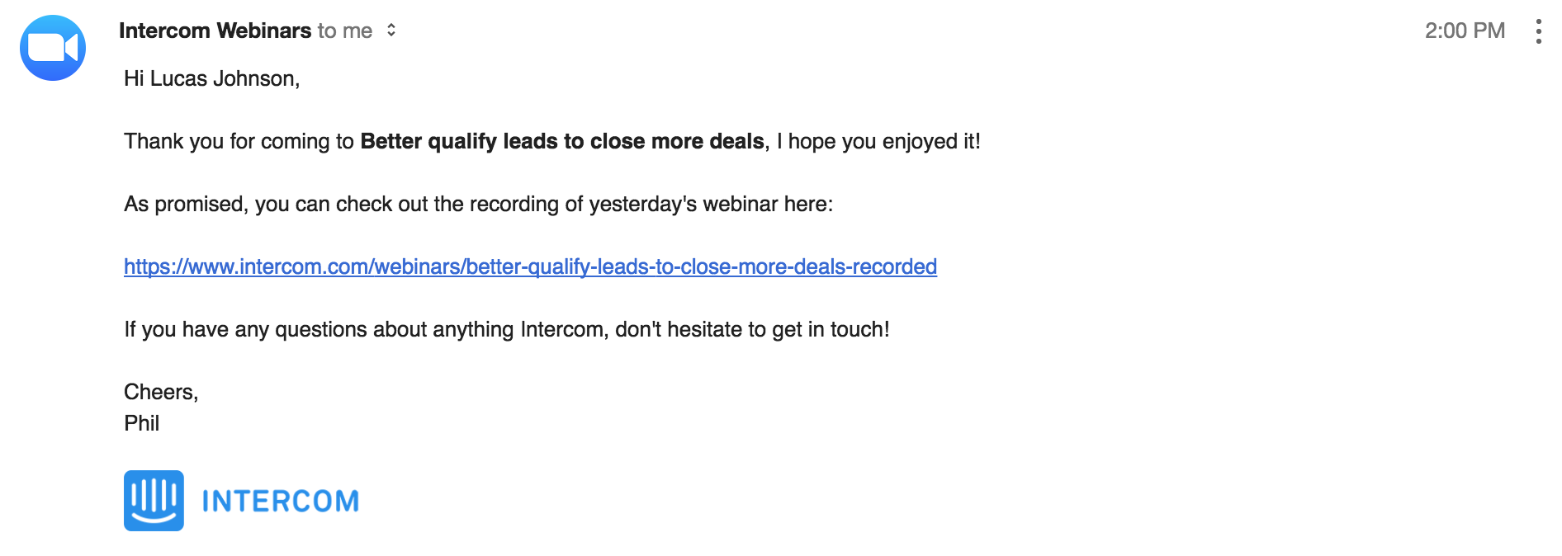The image size is (1562, 556).
Task: Click the "Cheers," sign-off text
Action: click(x=161, y=392)
